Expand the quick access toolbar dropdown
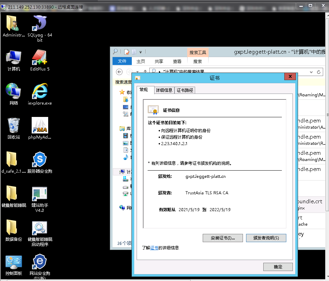 click(x=140, y=52)
